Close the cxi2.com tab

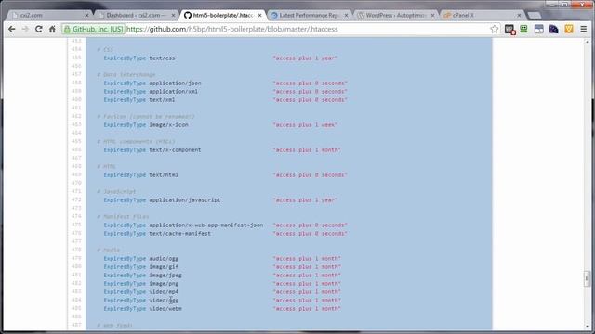[x=86, y=16]
